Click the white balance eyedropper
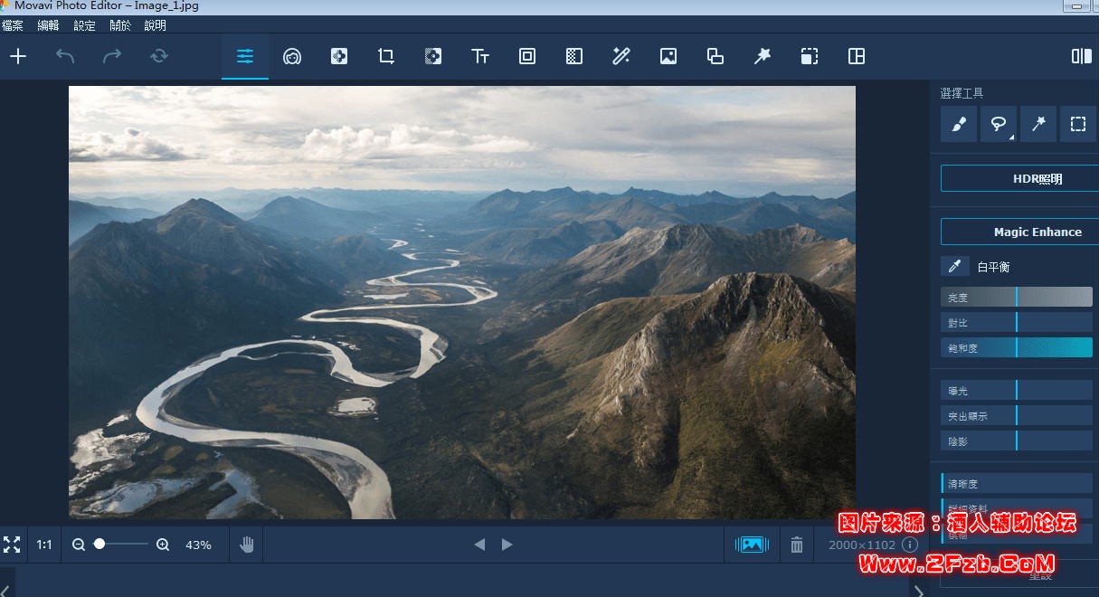The image size is (1099, 597). pyautogui.click(x=953, y=266)
